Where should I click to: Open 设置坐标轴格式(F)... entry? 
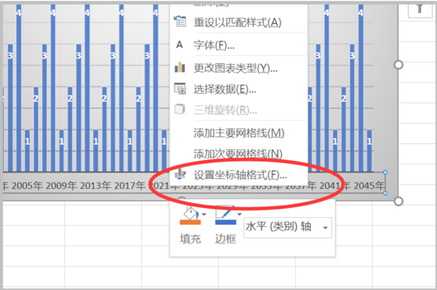[239, 175]
